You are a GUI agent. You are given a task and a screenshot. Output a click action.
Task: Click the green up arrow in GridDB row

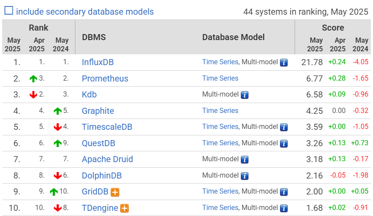[x=54, y=192]
